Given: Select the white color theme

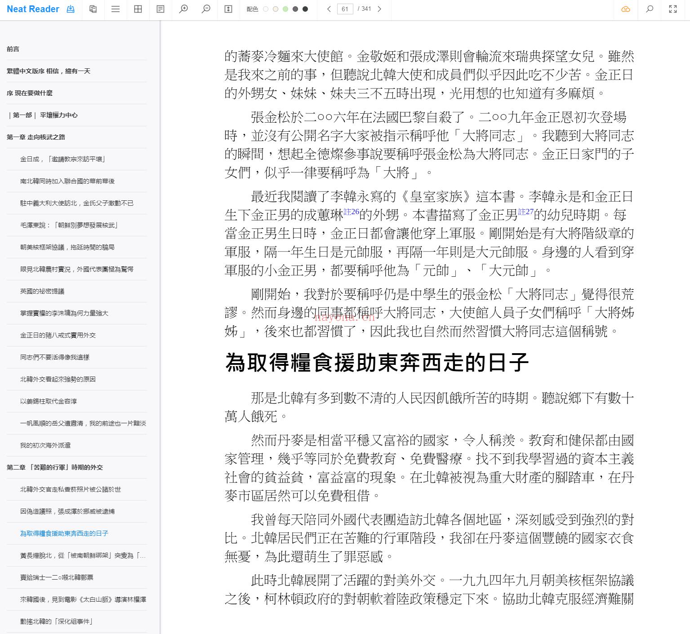Looking at the screenshot, I should [x=266, y=9].
